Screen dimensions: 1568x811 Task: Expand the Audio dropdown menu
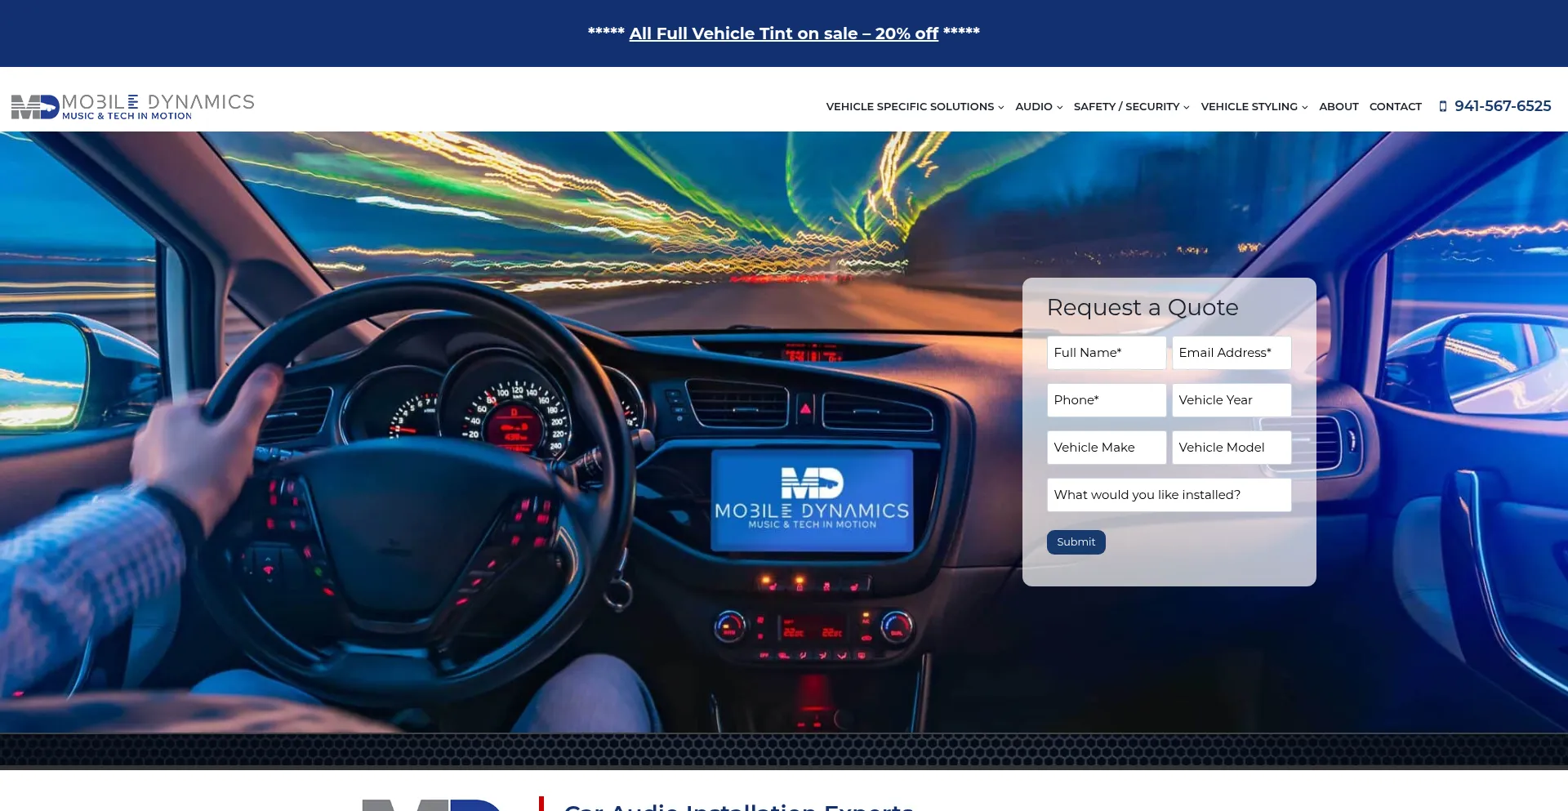coord(1038,107)
